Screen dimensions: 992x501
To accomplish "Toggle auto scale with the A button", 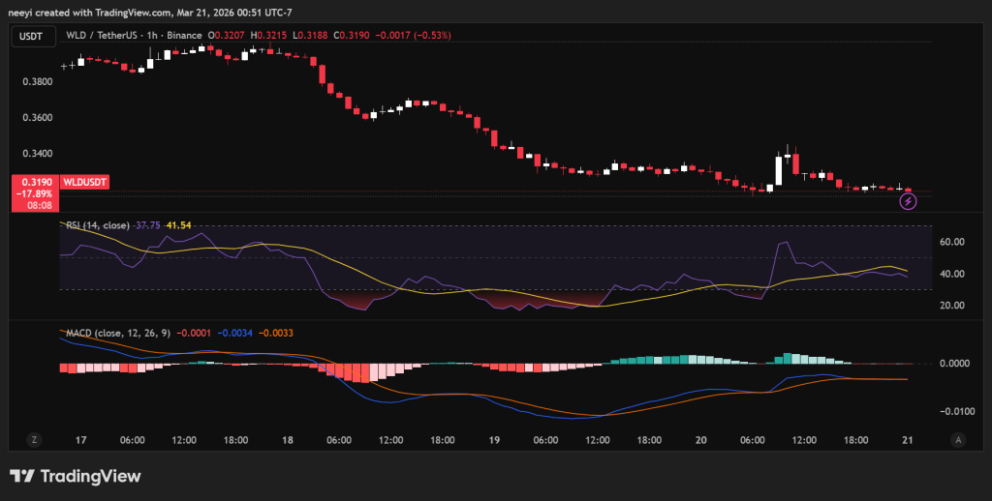I will 957,439.
